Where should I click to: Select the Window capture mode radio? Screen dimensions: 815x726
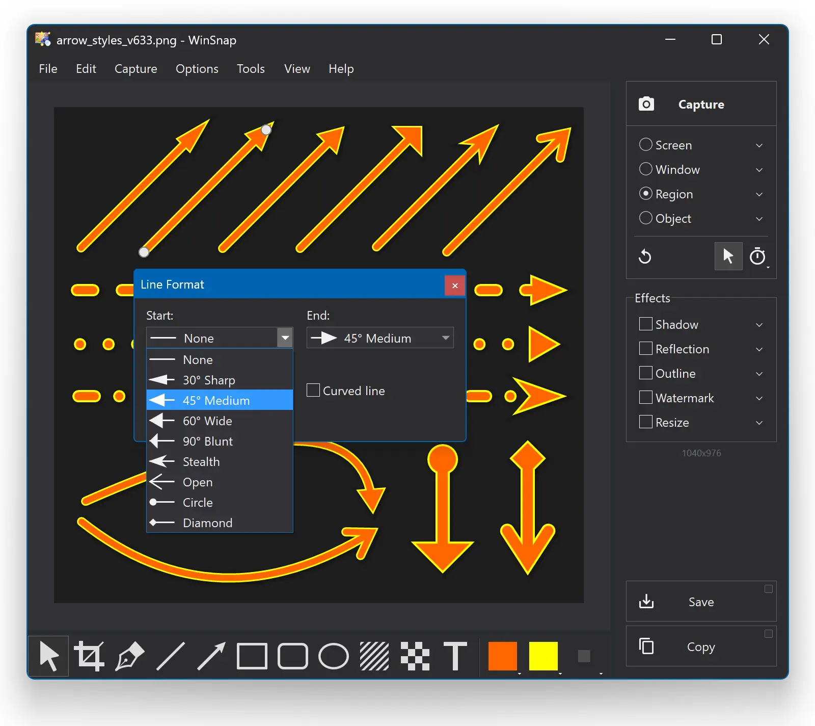point(646,169)
